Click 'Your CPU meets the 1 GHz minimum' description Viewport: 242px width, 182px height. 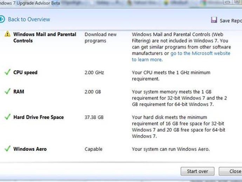(x=171, y=76)
